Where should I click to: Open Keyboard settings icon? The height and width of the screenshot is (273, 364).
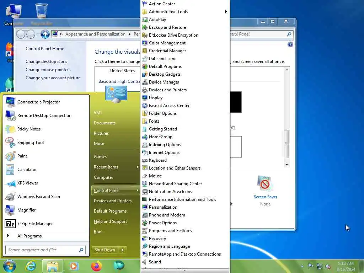[145, 160]
